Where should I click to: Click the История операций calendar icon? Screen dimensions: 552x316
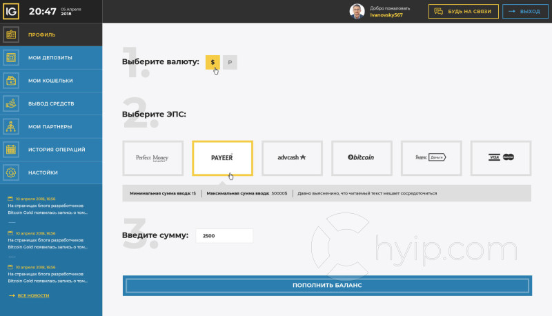coord(11,150)
